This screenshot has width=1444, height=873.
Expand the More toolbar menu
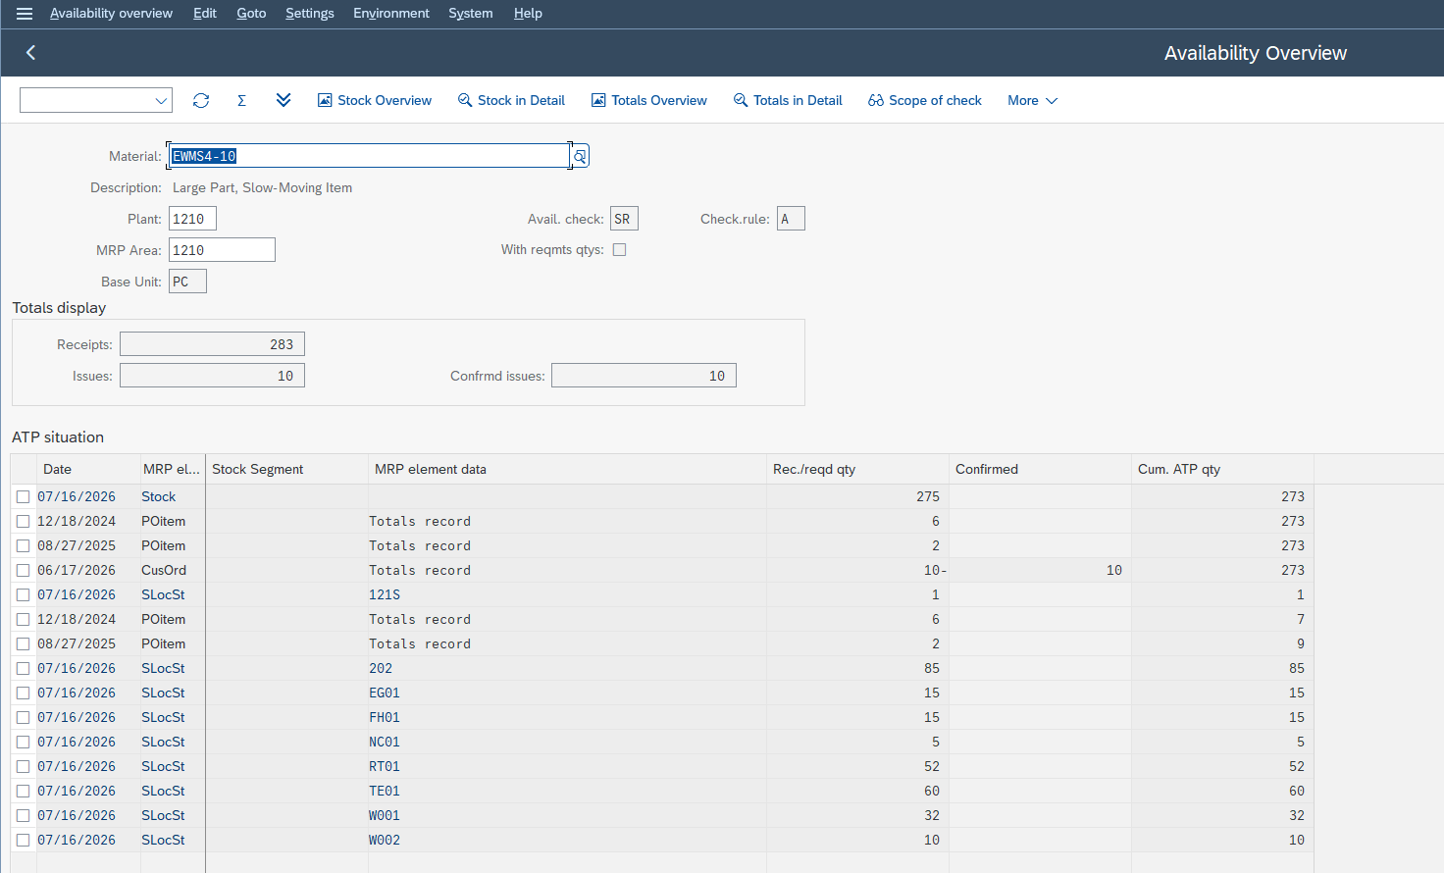1033,100
